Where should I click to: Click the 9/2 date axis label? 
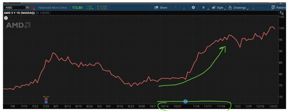100,106
